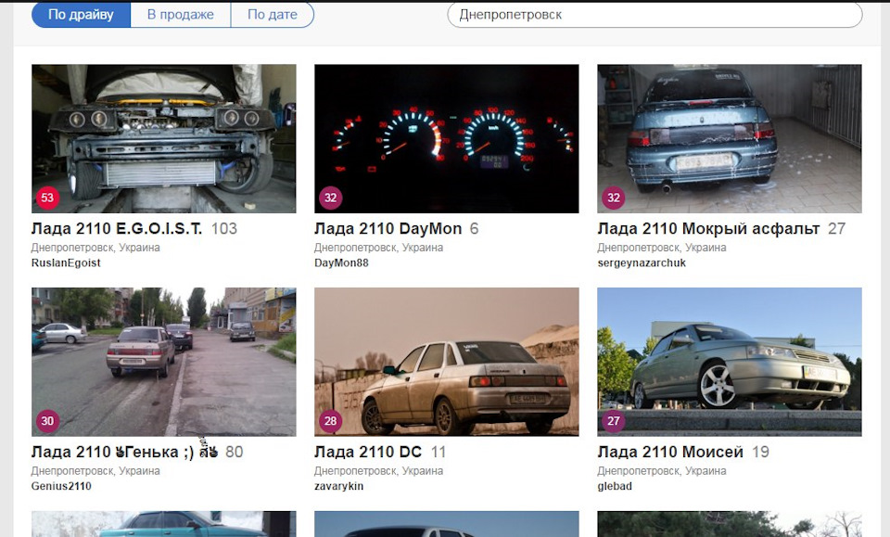This screenshot has width=890, height=537.
Task: Click the Днепропетровск city search field
Action: click(x=655, y=15)
